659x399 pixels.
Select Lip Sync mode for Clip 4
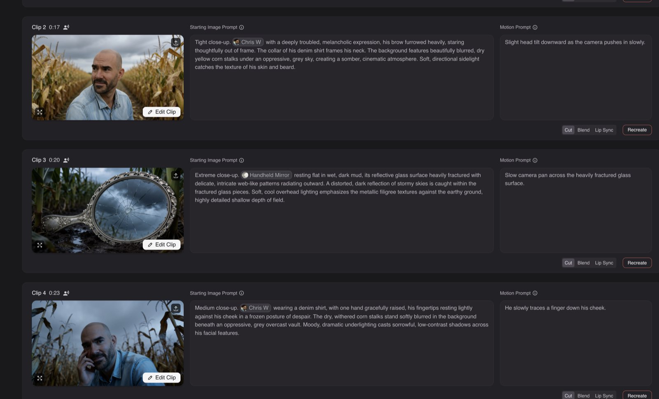coord(604,395)
